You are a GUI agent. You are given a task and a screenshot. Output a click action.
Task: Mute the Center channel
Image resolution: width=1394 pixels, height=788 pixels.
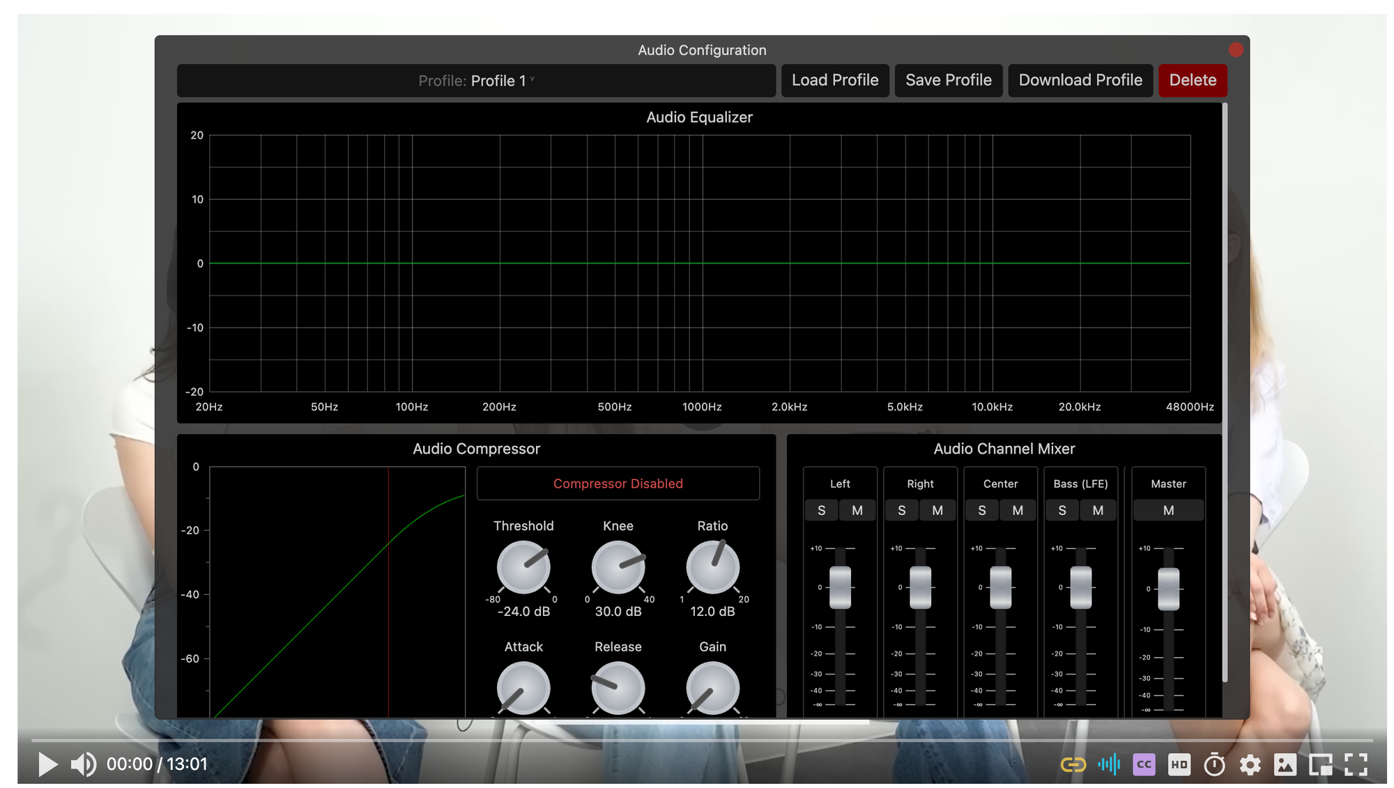click(1018, 511)
